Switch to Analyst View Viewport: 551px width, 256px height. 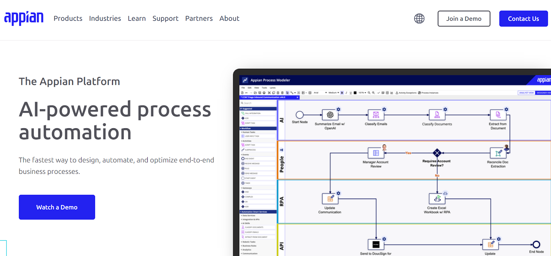(526, 93)
